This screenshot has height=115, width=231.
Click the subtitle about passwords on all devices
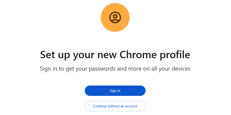click(x=115, y=68)
